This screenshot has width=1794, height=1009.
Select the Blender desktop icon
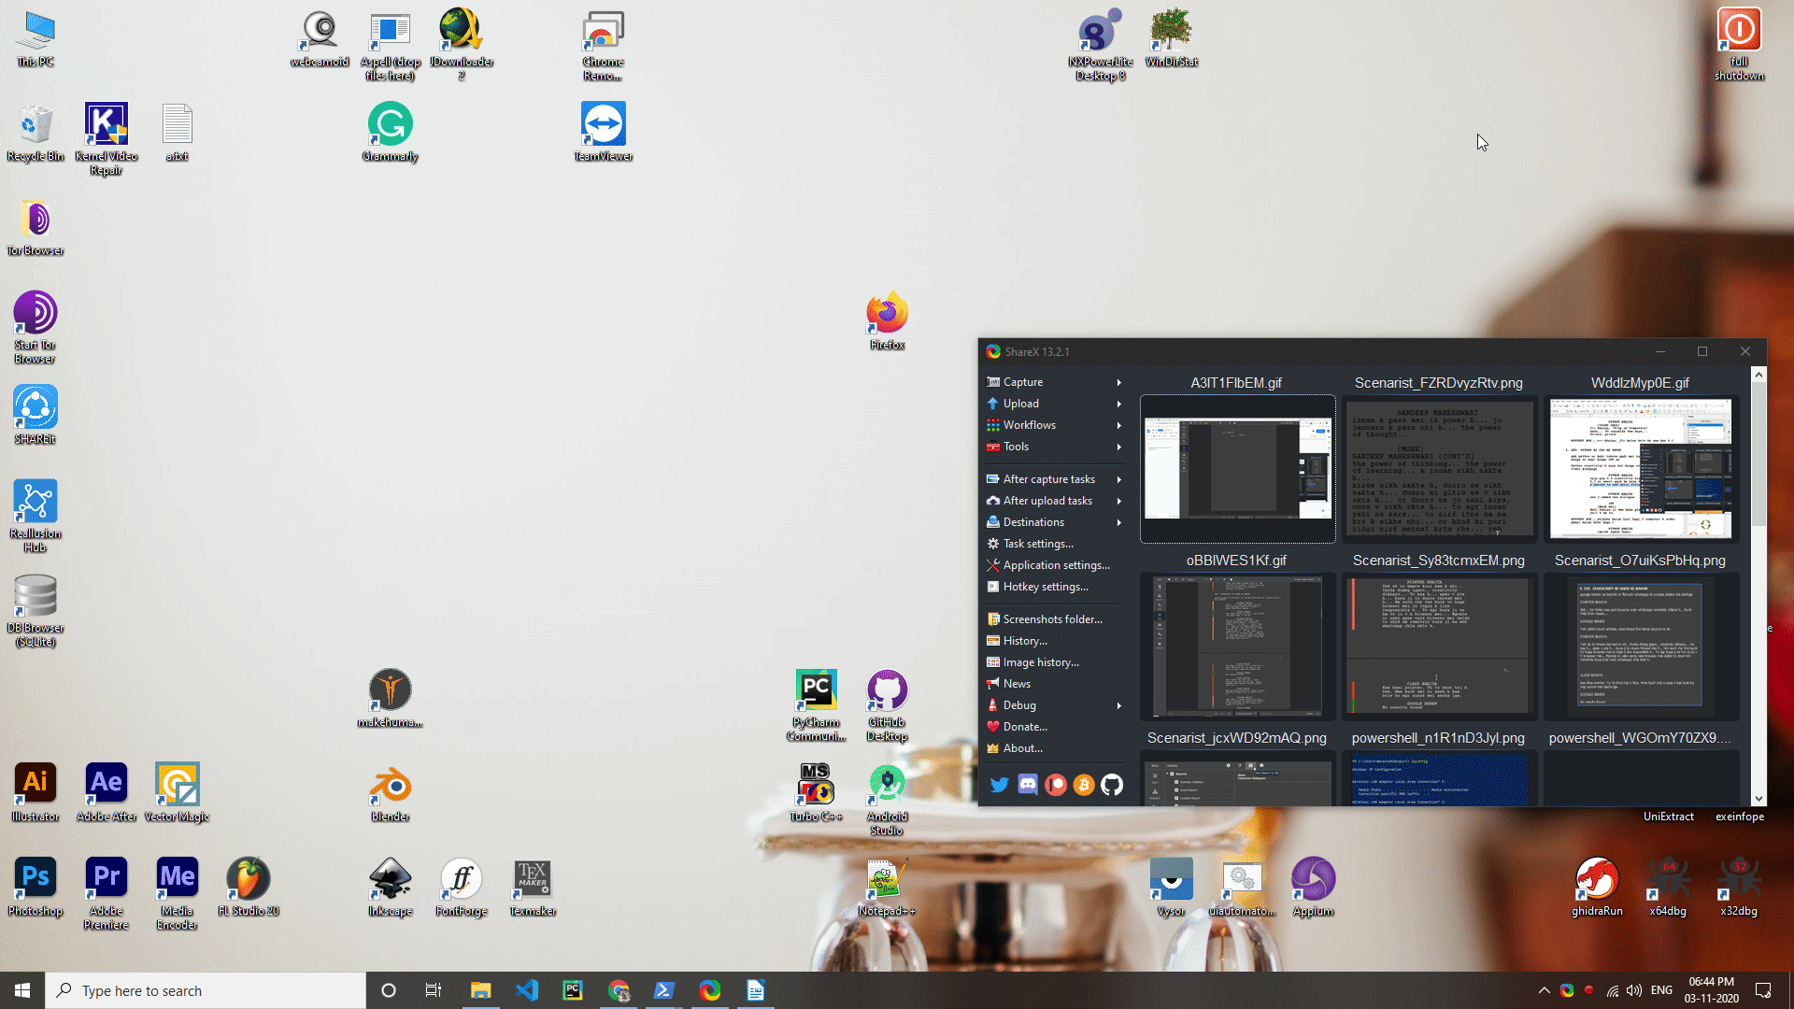pyautogui.click(x=390, y=788)
